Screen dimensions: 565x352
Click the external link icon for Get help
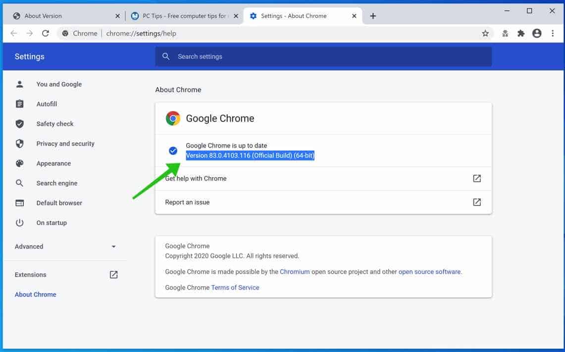pos(477,179)
